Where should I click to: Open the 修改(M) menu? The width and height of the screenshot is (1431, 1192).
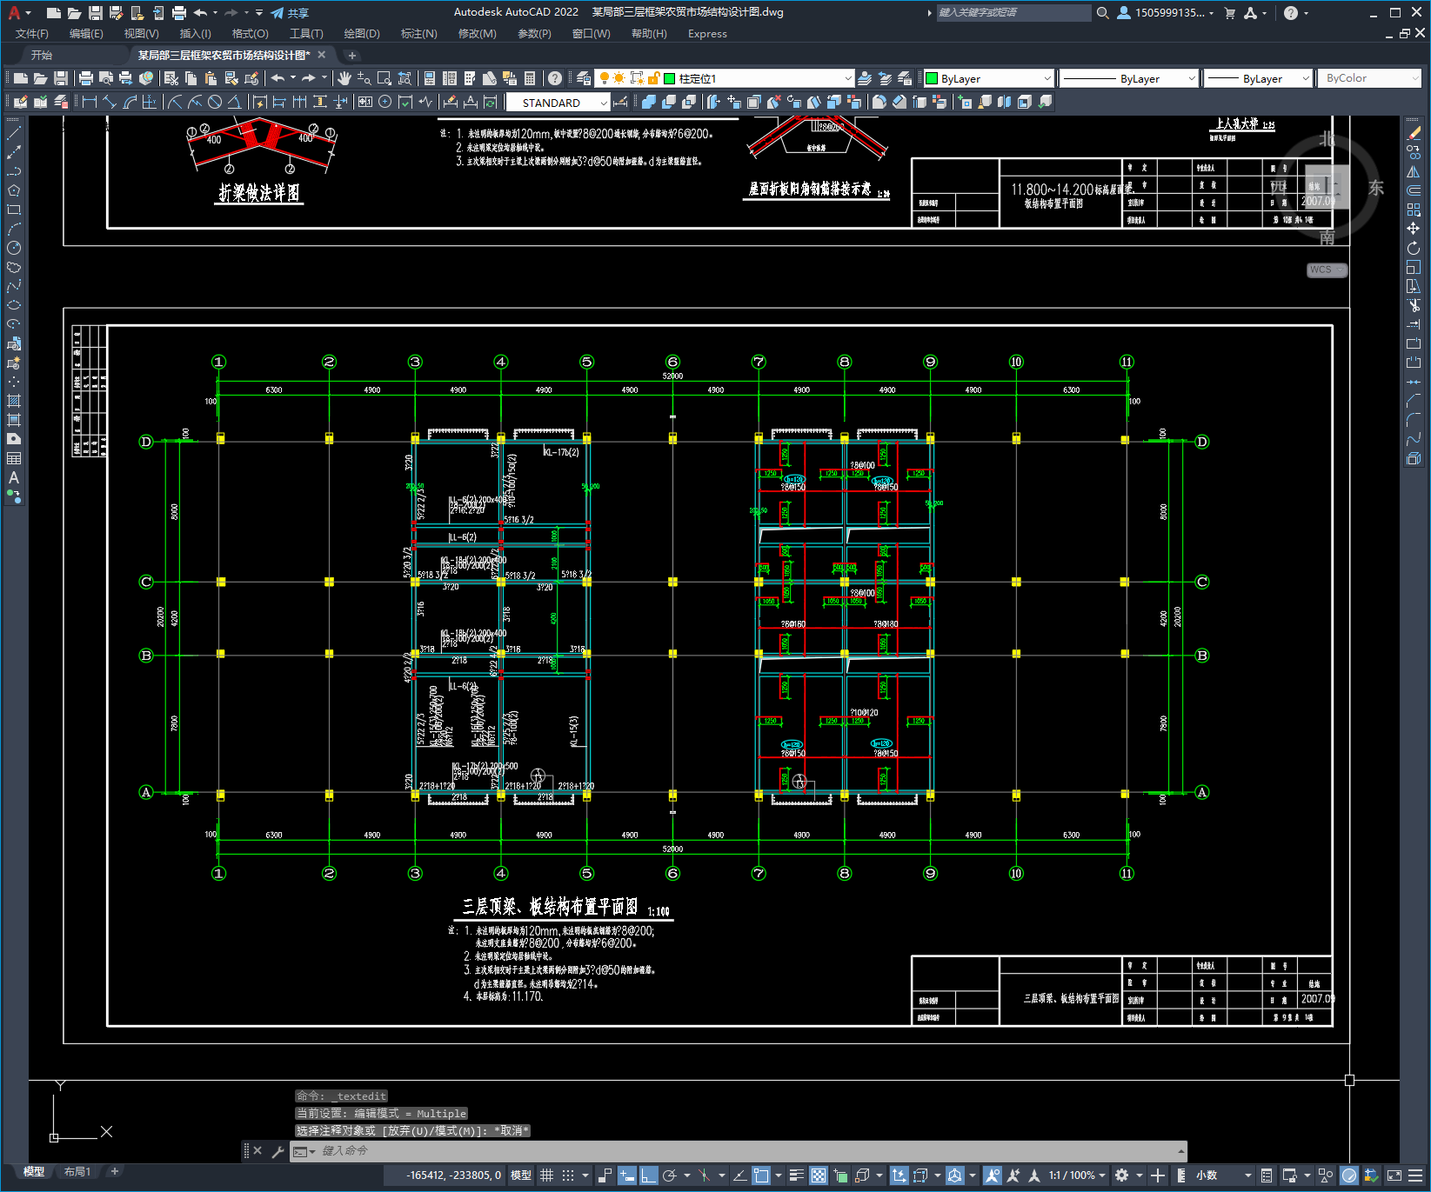477,34
